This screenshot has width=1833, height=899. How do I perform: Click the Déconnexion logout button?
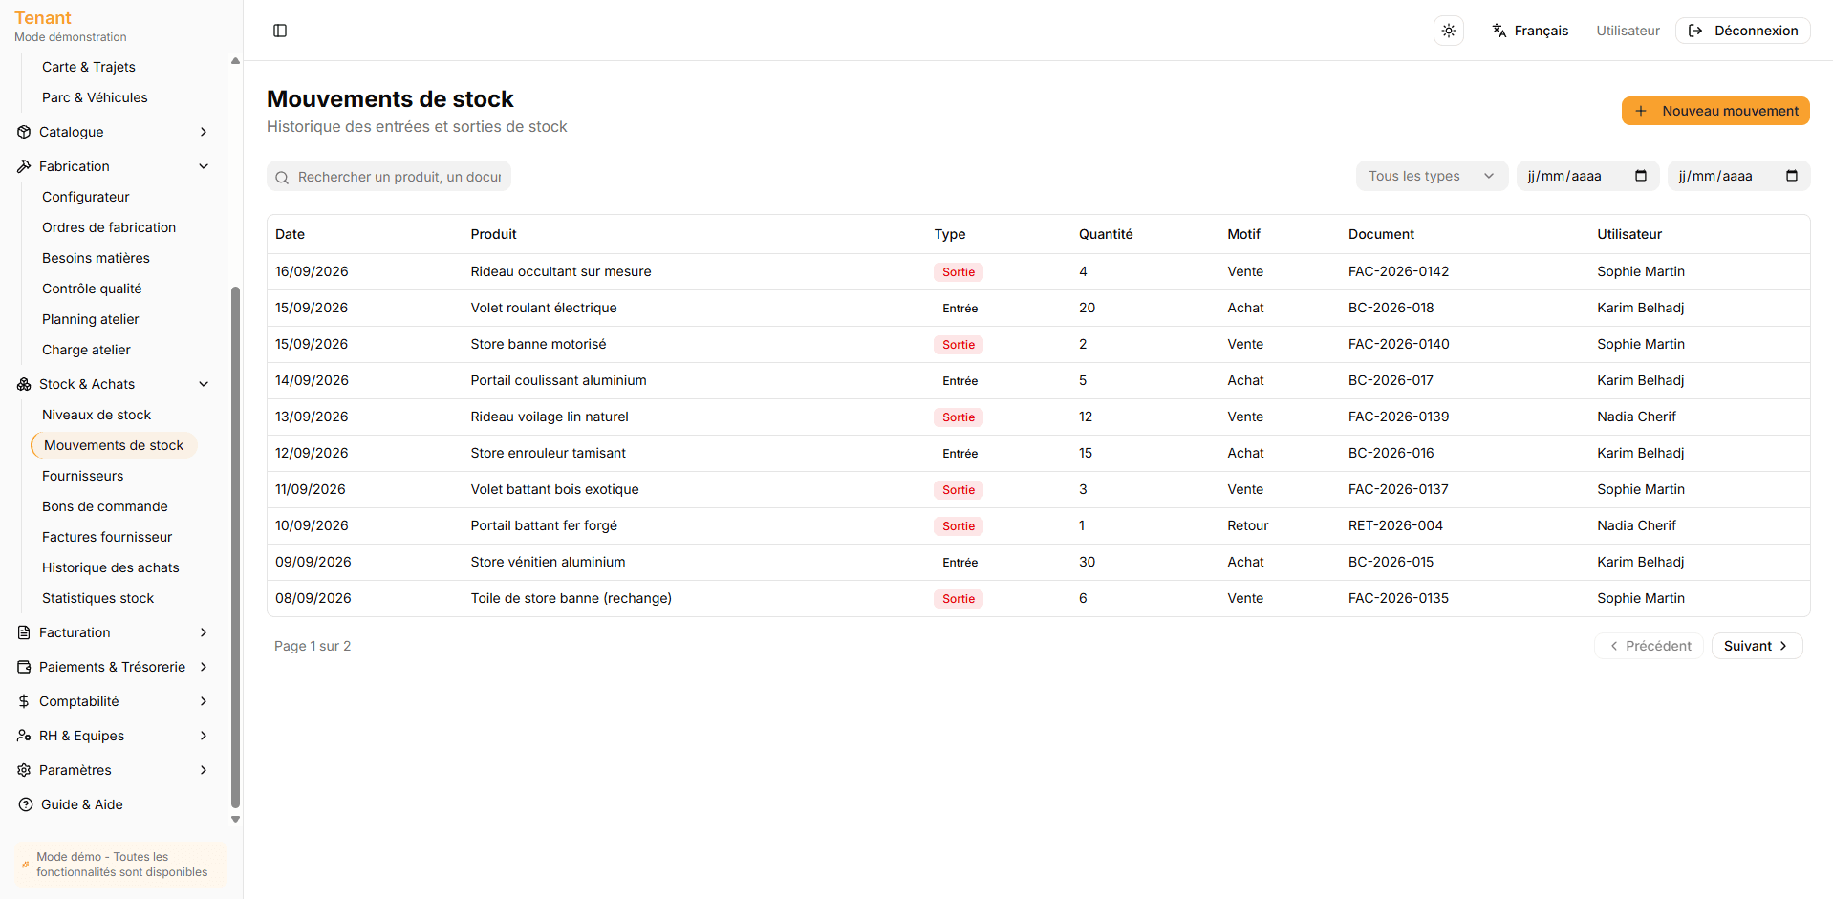coord(1743,31)
